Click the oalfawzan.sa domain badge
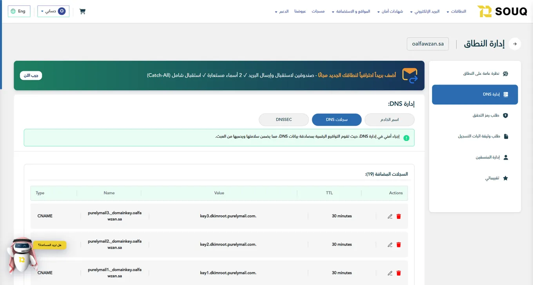 (428, 44)
